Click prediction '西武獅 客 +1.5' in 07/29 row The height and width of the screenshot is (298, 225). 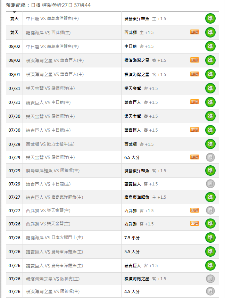click(139, 144)
